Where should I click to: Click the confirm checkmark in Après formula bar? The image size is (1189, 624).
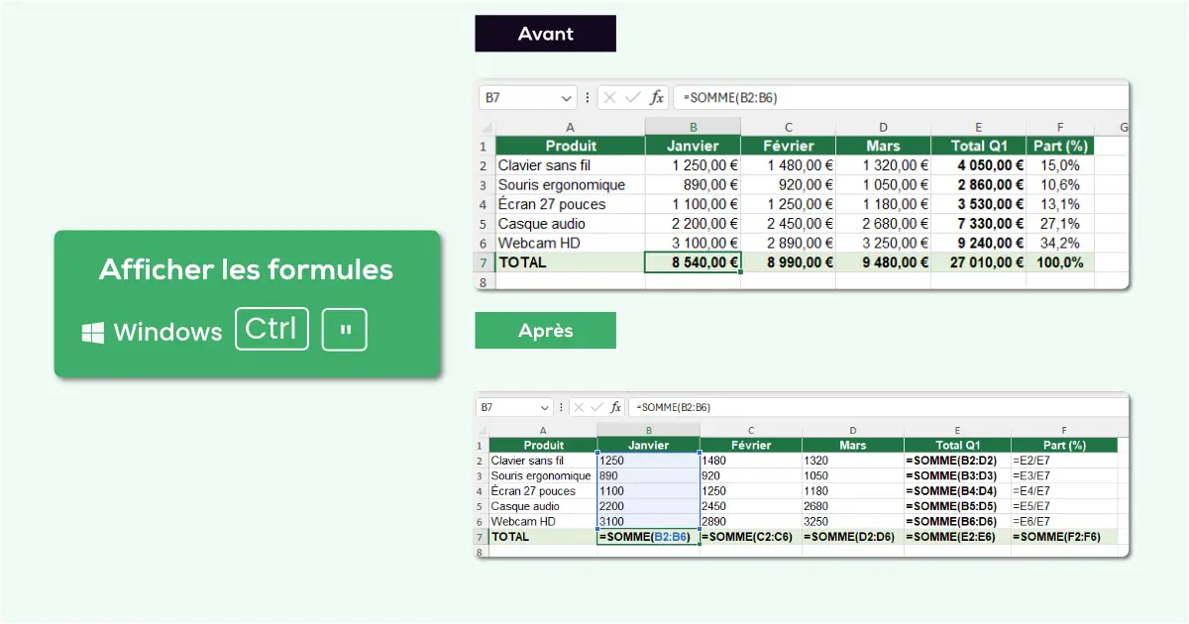point(596,407)
